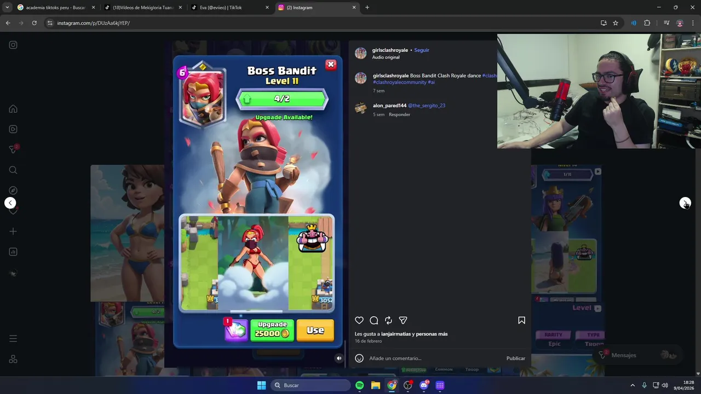The width and height of the screenshot is (701, 394).
Task: Reply to alon_pared144 with Responder
Action: (x=399, y=114)
